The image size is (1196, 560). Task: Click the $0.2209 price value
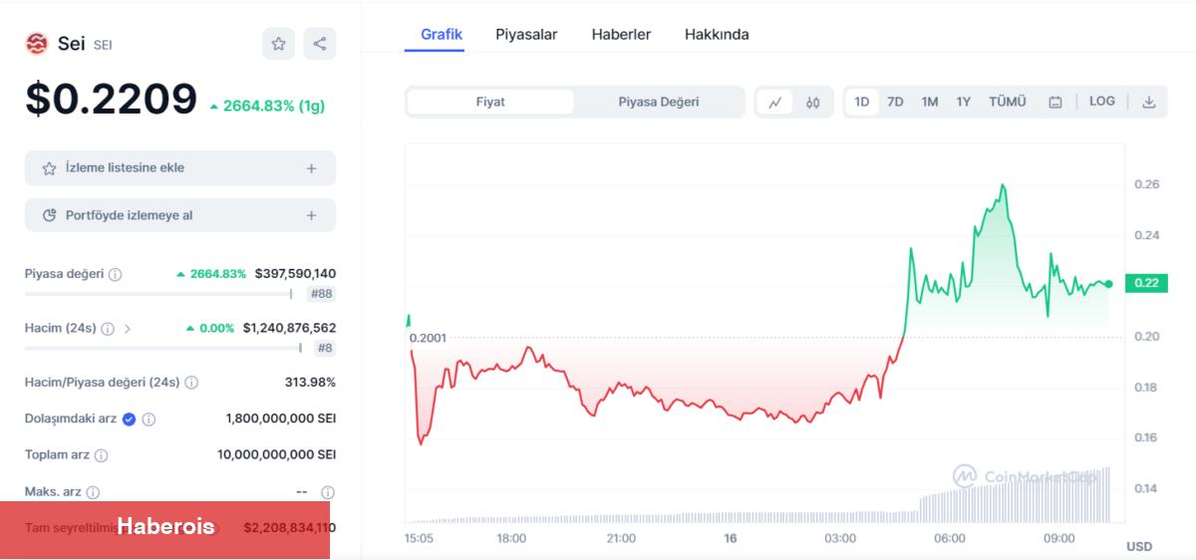pos(112,100)
